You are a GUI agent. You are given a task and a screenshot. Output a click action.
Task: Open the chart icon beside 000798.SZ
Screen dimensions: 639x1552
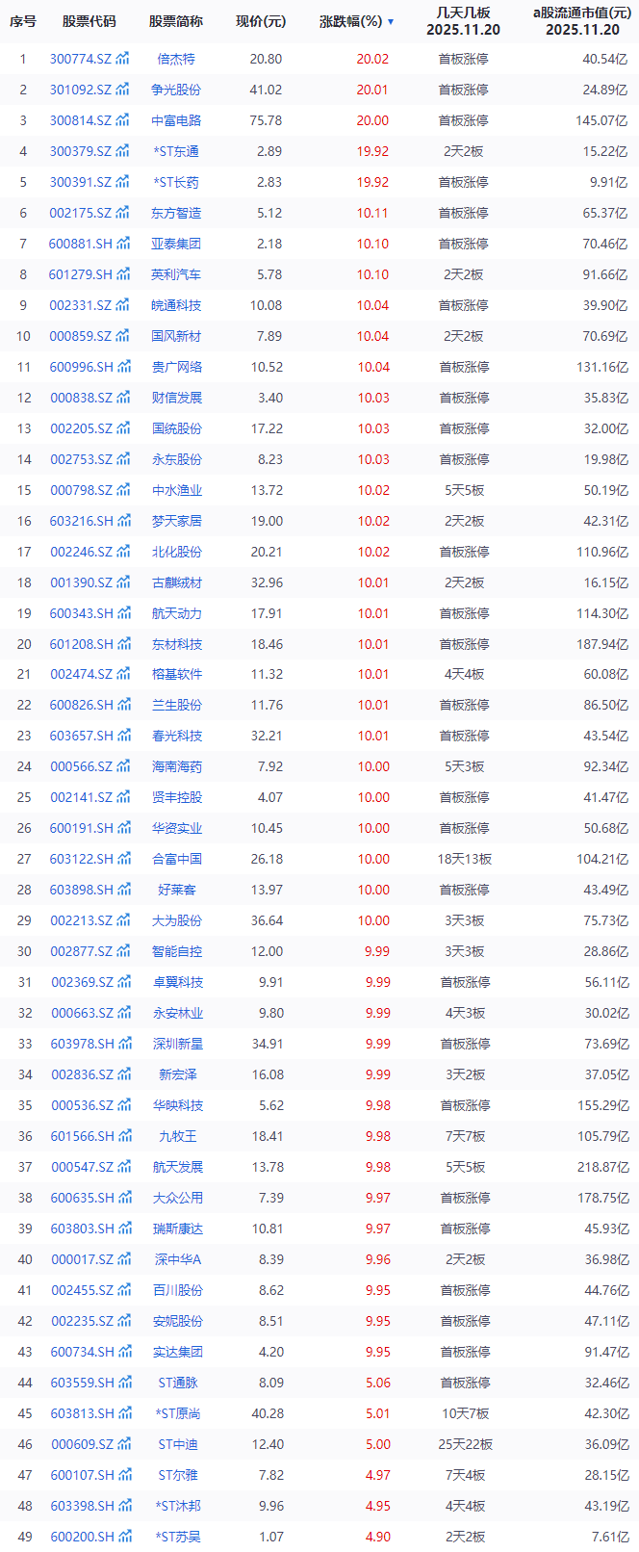point(123,490)
